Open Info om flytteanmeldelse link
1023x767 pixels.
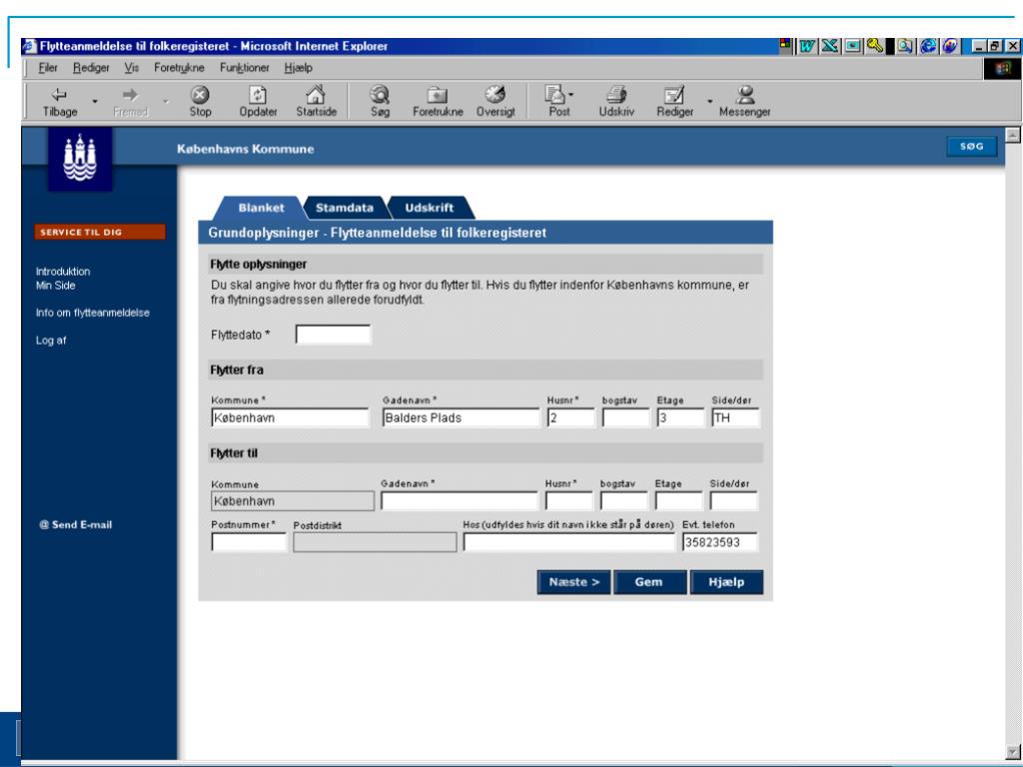tap(93, 313)
